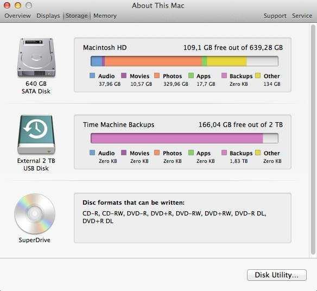Switch to the Overview tab
This screenshot has width=317, height=291.
[x=17, y=16]
